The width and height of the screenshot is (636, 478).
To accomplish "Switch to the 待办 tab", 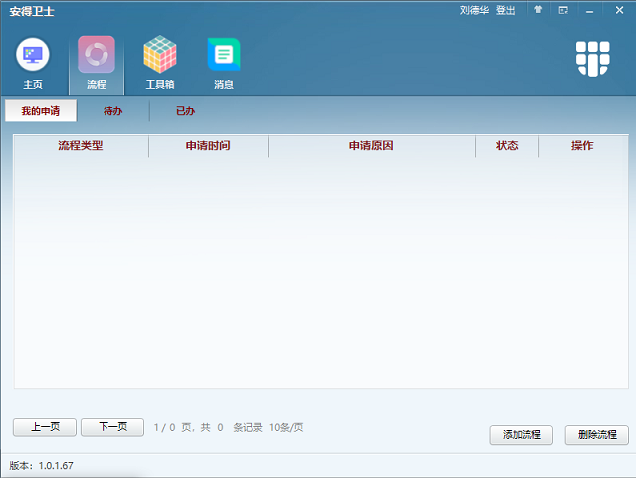I will tap(113, 111).
